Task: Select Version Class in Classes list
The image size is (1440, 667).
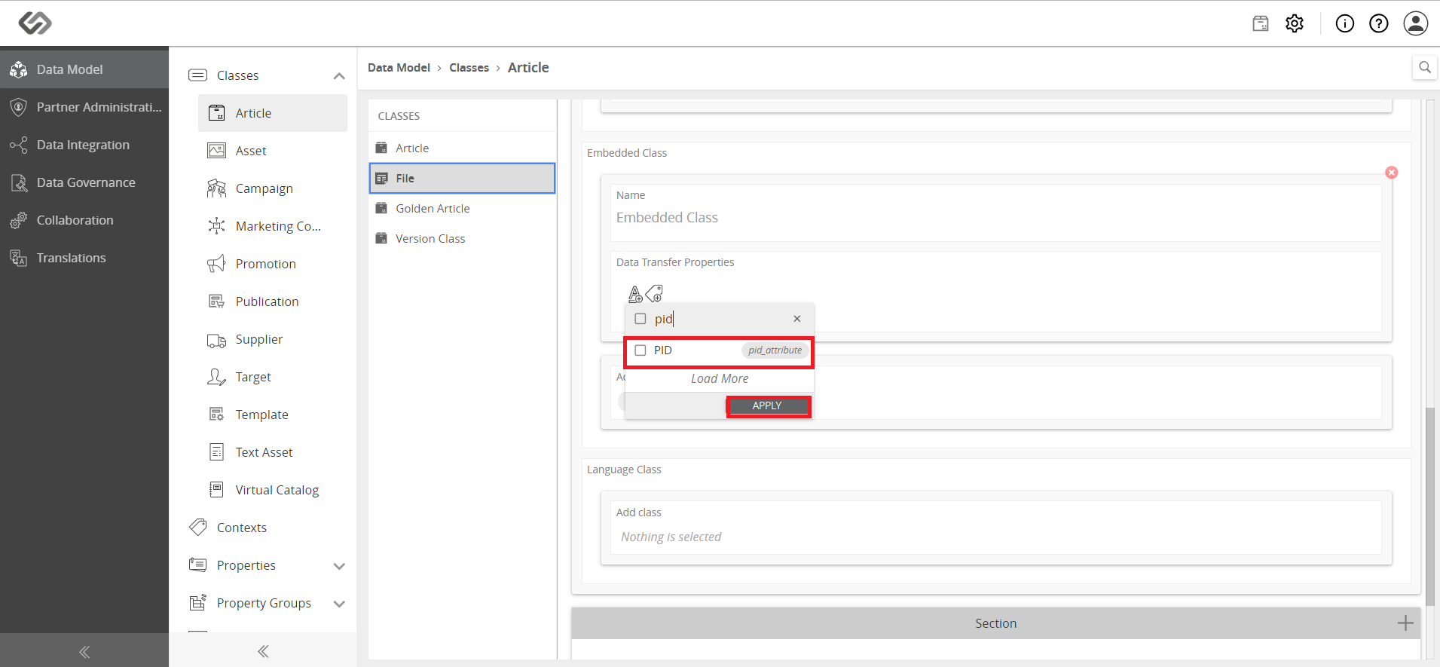Action: (x=462, y=239)
